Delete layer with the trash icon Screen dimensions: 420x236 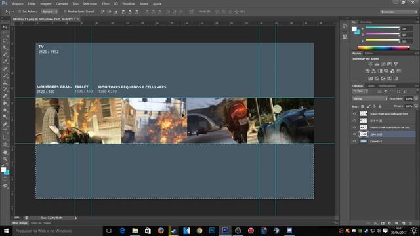[410, 223]
